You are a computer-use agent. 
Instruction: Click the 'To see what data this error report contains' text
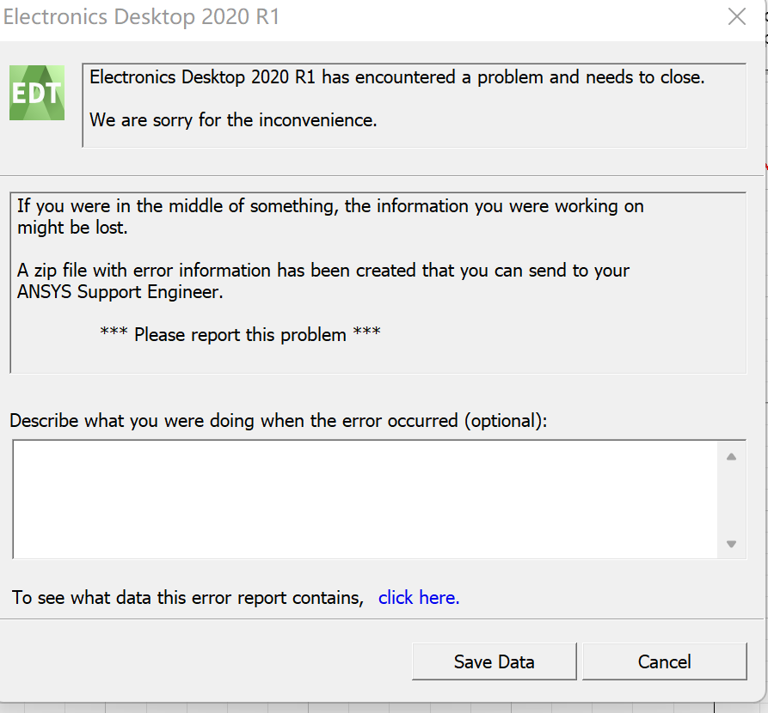pos(187,598)
